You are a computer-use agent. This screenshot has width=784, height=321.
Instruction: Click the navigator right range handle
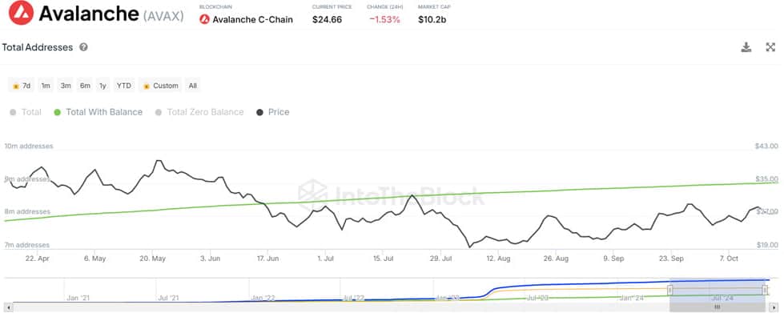click(x=765, y=290)
